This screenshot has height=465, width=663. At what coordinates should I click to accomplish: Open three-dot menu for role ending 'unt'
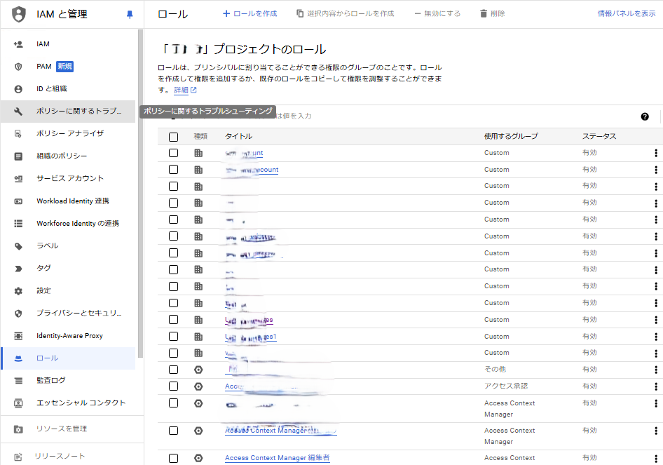click(656, 153)
